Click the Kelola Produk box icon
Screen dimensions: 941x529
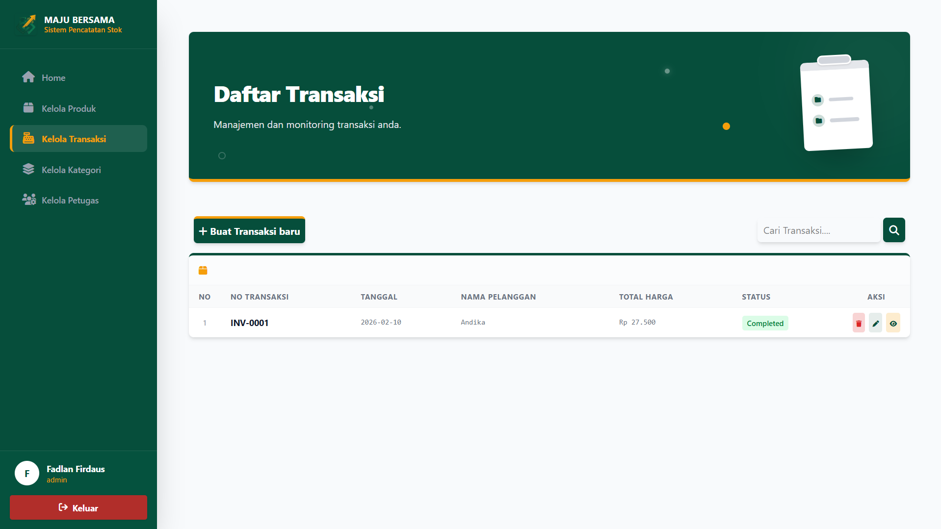(x=28, y=108)
